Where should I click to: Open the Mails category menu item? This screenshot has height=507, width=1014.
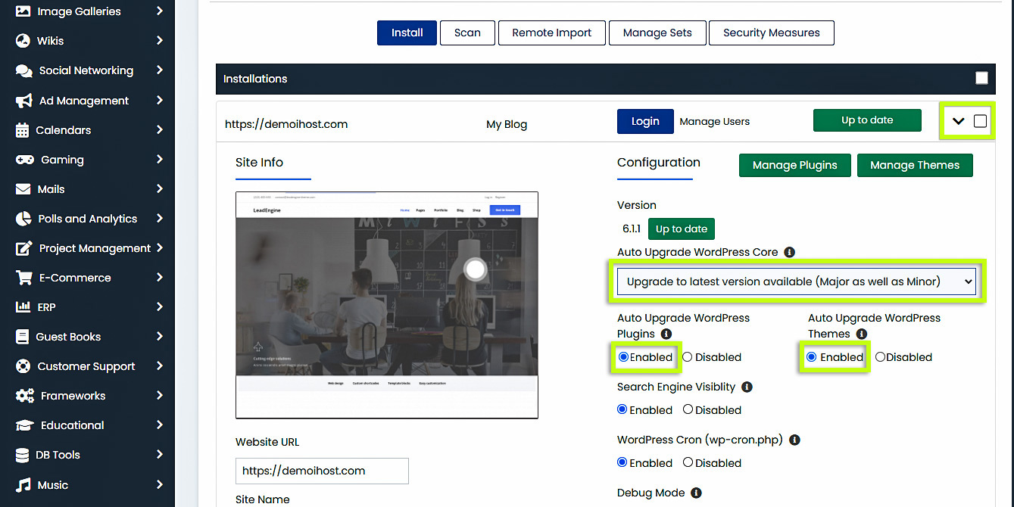click(87, 189)
